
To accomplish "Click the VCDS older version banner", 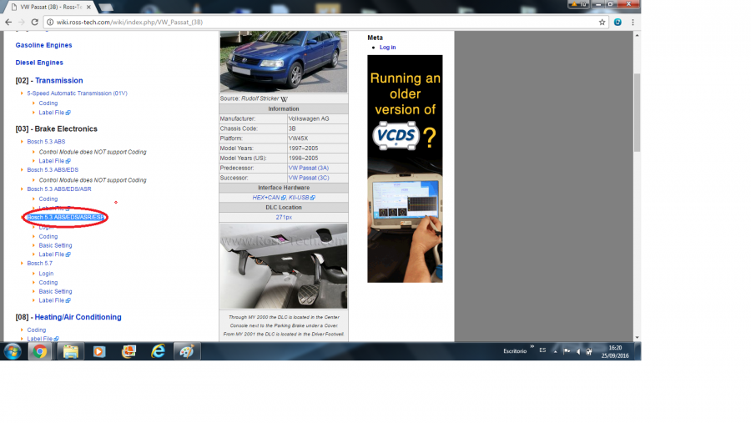I will pos(405,169).
